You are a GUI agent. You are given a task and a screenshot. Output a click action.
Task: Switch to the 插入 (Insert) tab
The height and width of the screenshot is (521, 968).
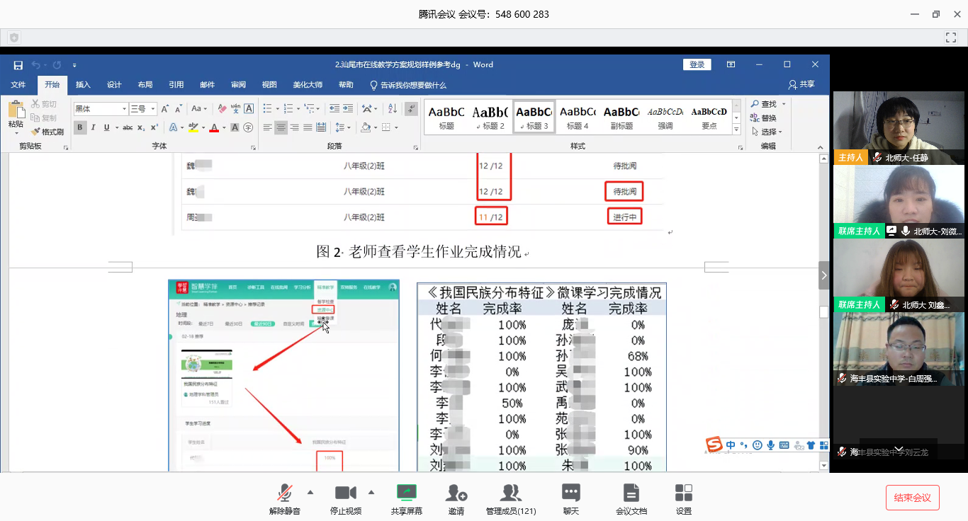tap(83, 85)
